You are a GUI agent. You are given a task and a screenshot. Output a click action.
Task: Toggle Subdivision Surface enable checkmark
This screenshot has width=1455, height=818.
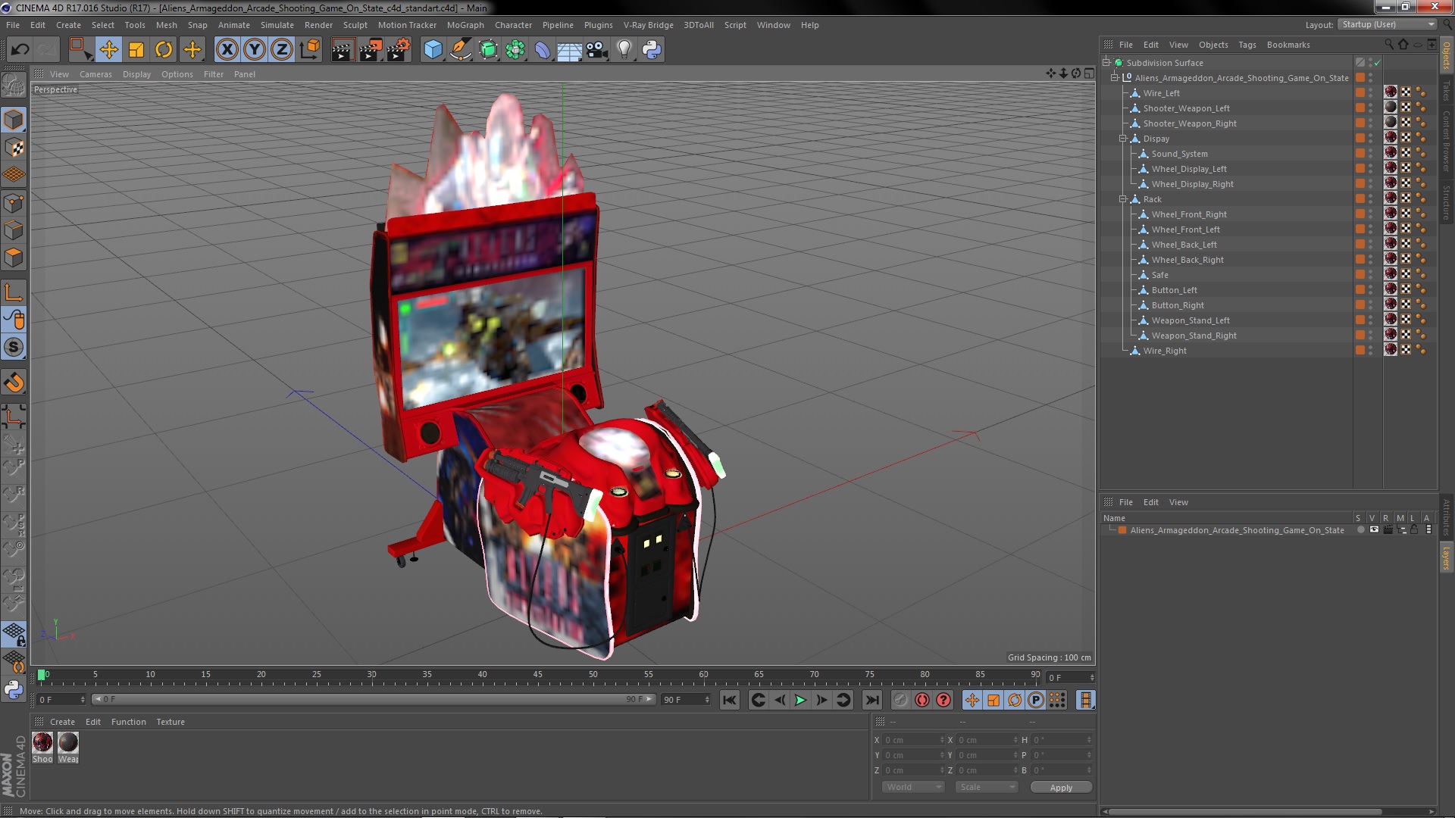coord(1377,62)
